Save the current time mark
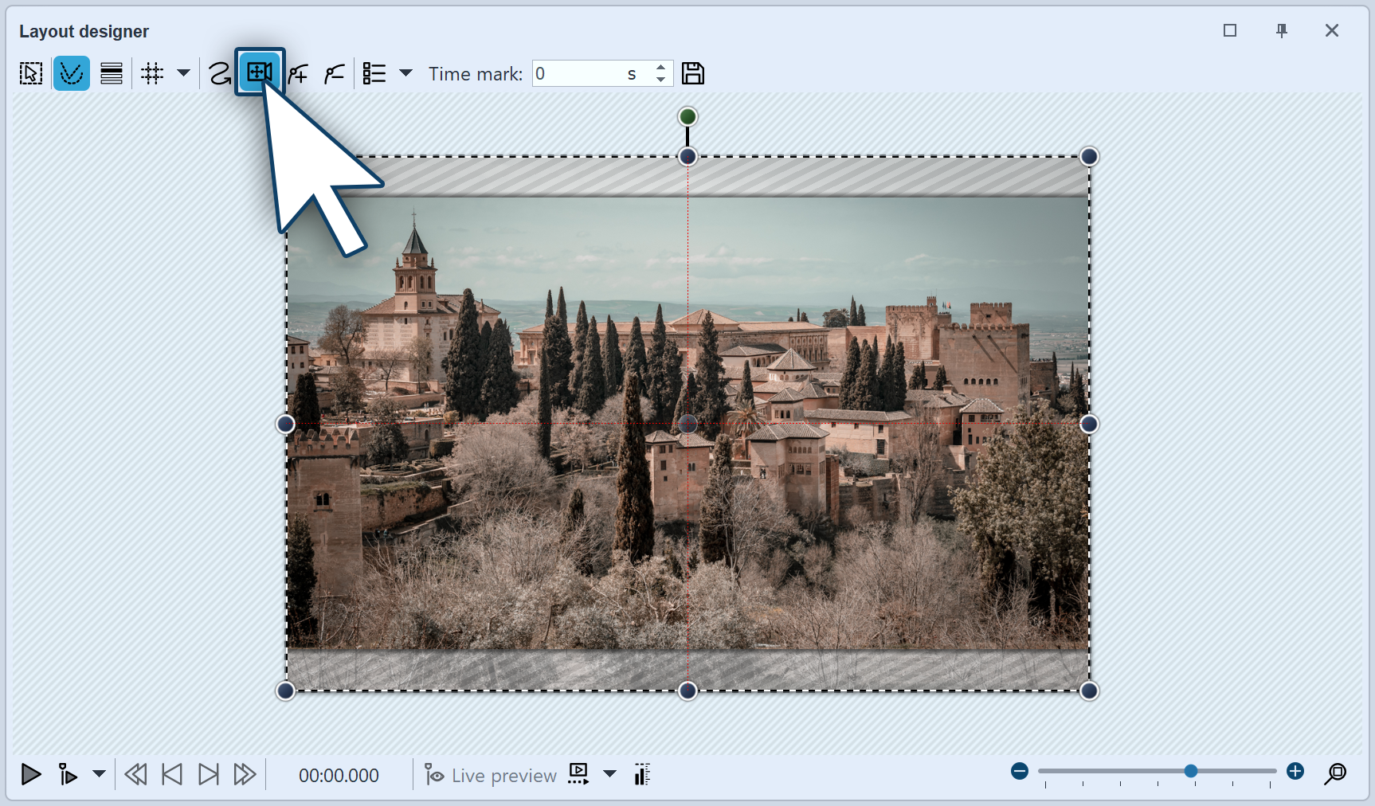1375x806 pixels. pos(692,72)
